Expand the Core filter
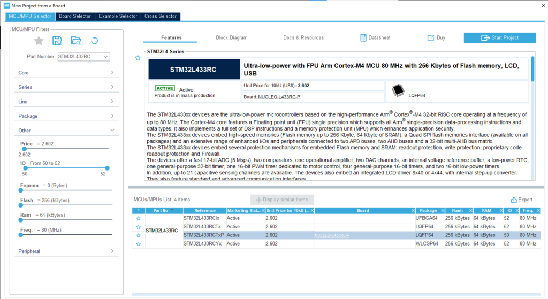This screenshot has width=548, height=299. 66,73
